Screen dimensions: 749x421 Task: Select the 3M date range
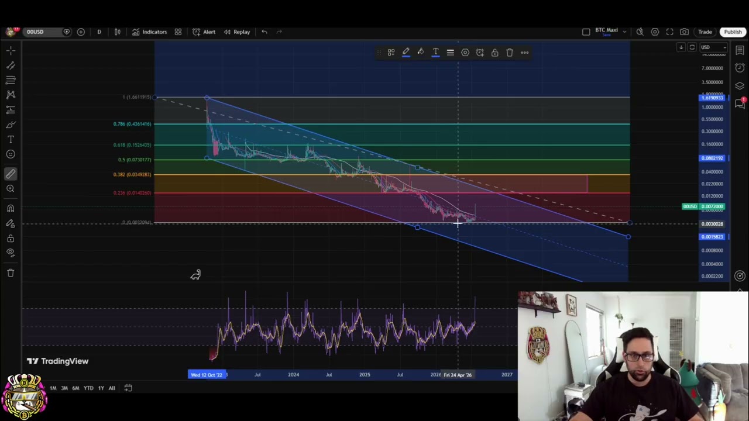click(64, 388)
